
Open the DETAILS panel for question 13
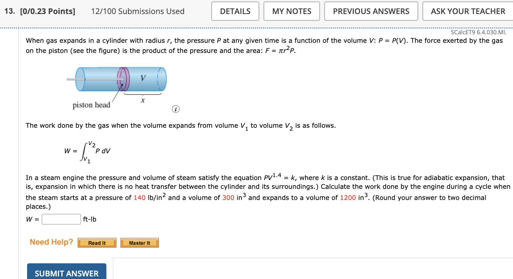(235, 11)
